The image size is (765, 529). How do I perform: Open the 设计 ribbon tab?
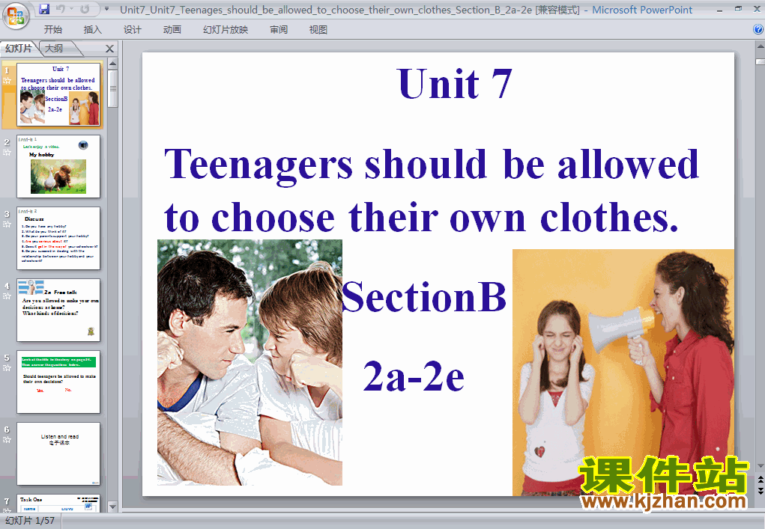click(x=132, y=30)
